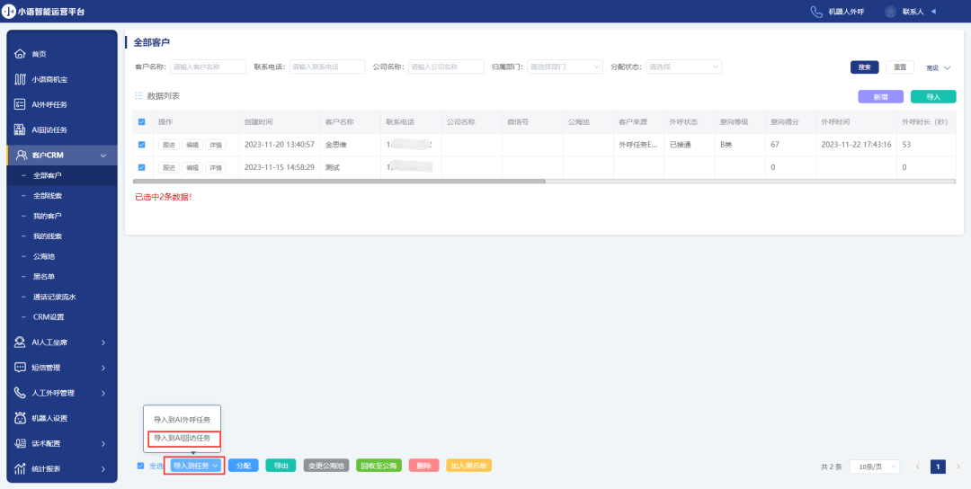This screenshot has height=489, width=971.
Task: Click the 变更公海池 button
Action: [326, 466]
